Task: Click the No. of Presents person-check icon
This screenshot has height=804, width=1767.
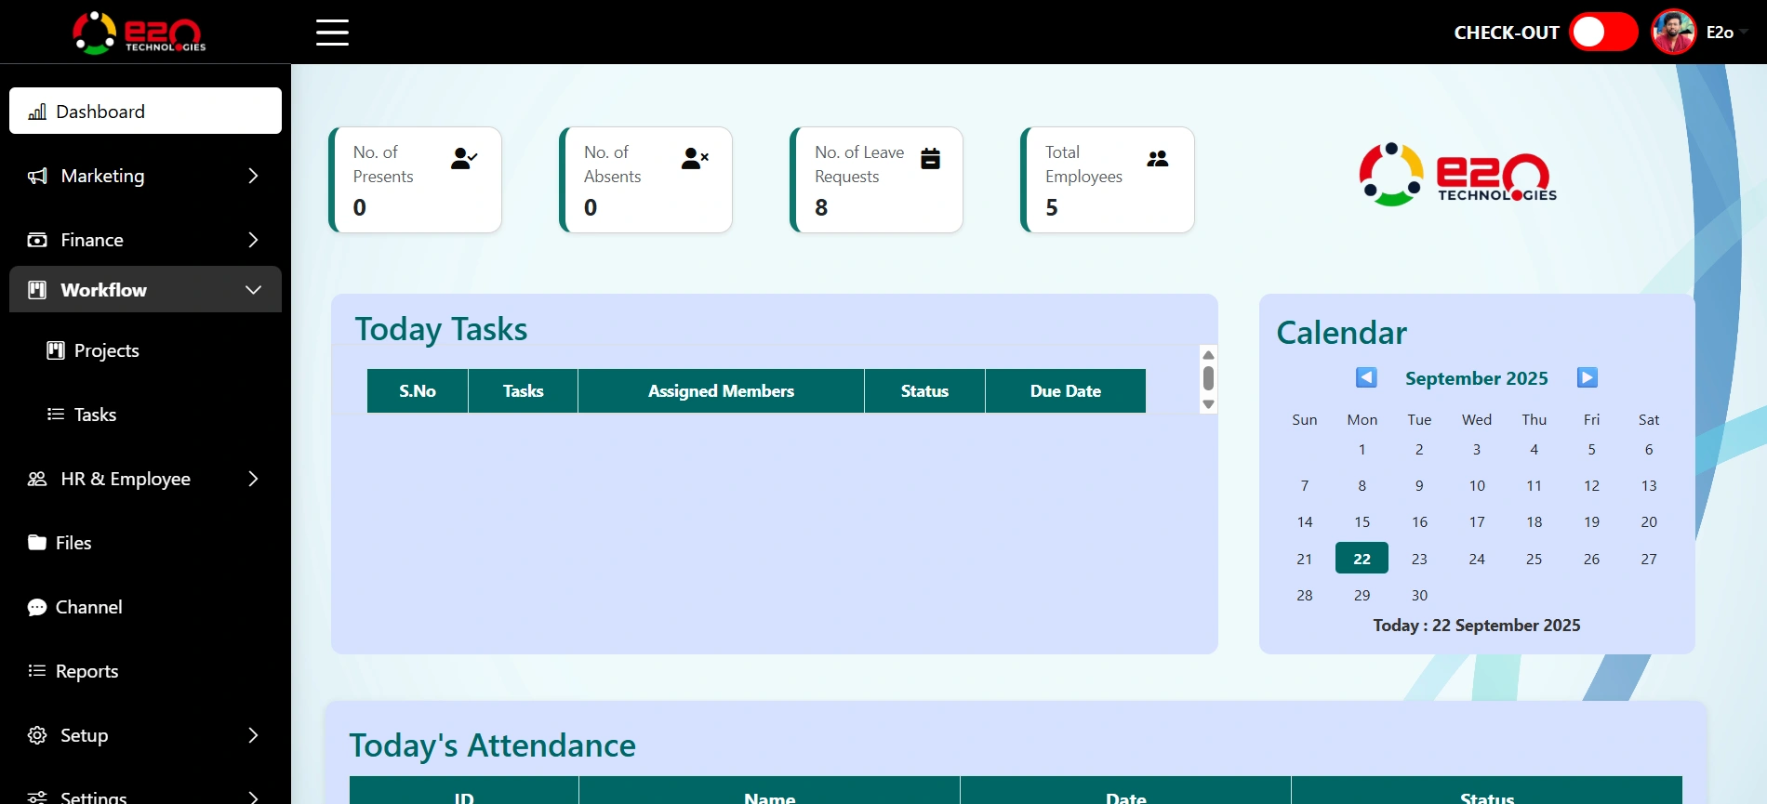Action: point(463,159)
